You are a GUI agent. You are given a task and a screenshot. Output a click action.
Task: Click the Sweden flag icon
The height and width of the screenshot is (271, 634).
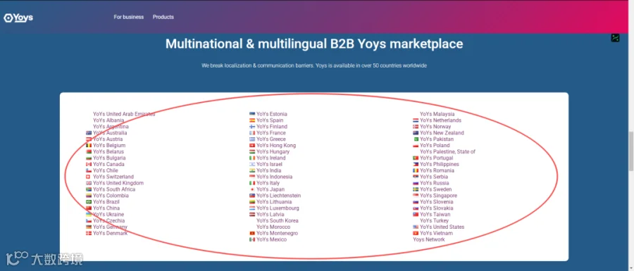(x=416, y=189)
